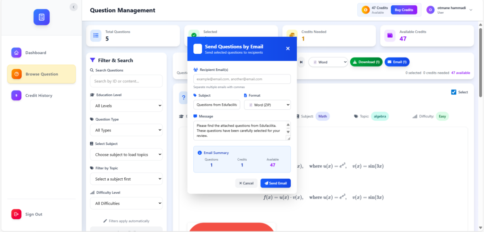484x232 pixels.
Task: Click the message scrollbar up arrow
Action: click(288, 125)
